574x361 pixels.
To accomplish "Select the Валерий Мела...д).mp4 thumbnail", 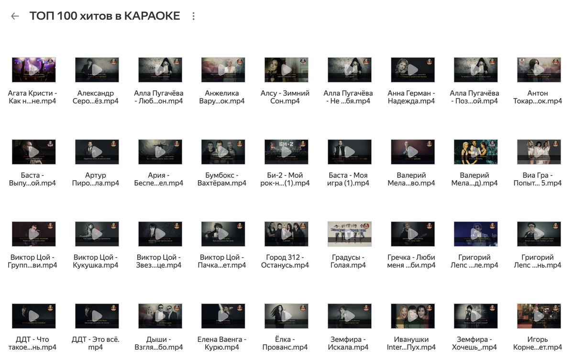I will pyautogui.click(x=475, y=152).
